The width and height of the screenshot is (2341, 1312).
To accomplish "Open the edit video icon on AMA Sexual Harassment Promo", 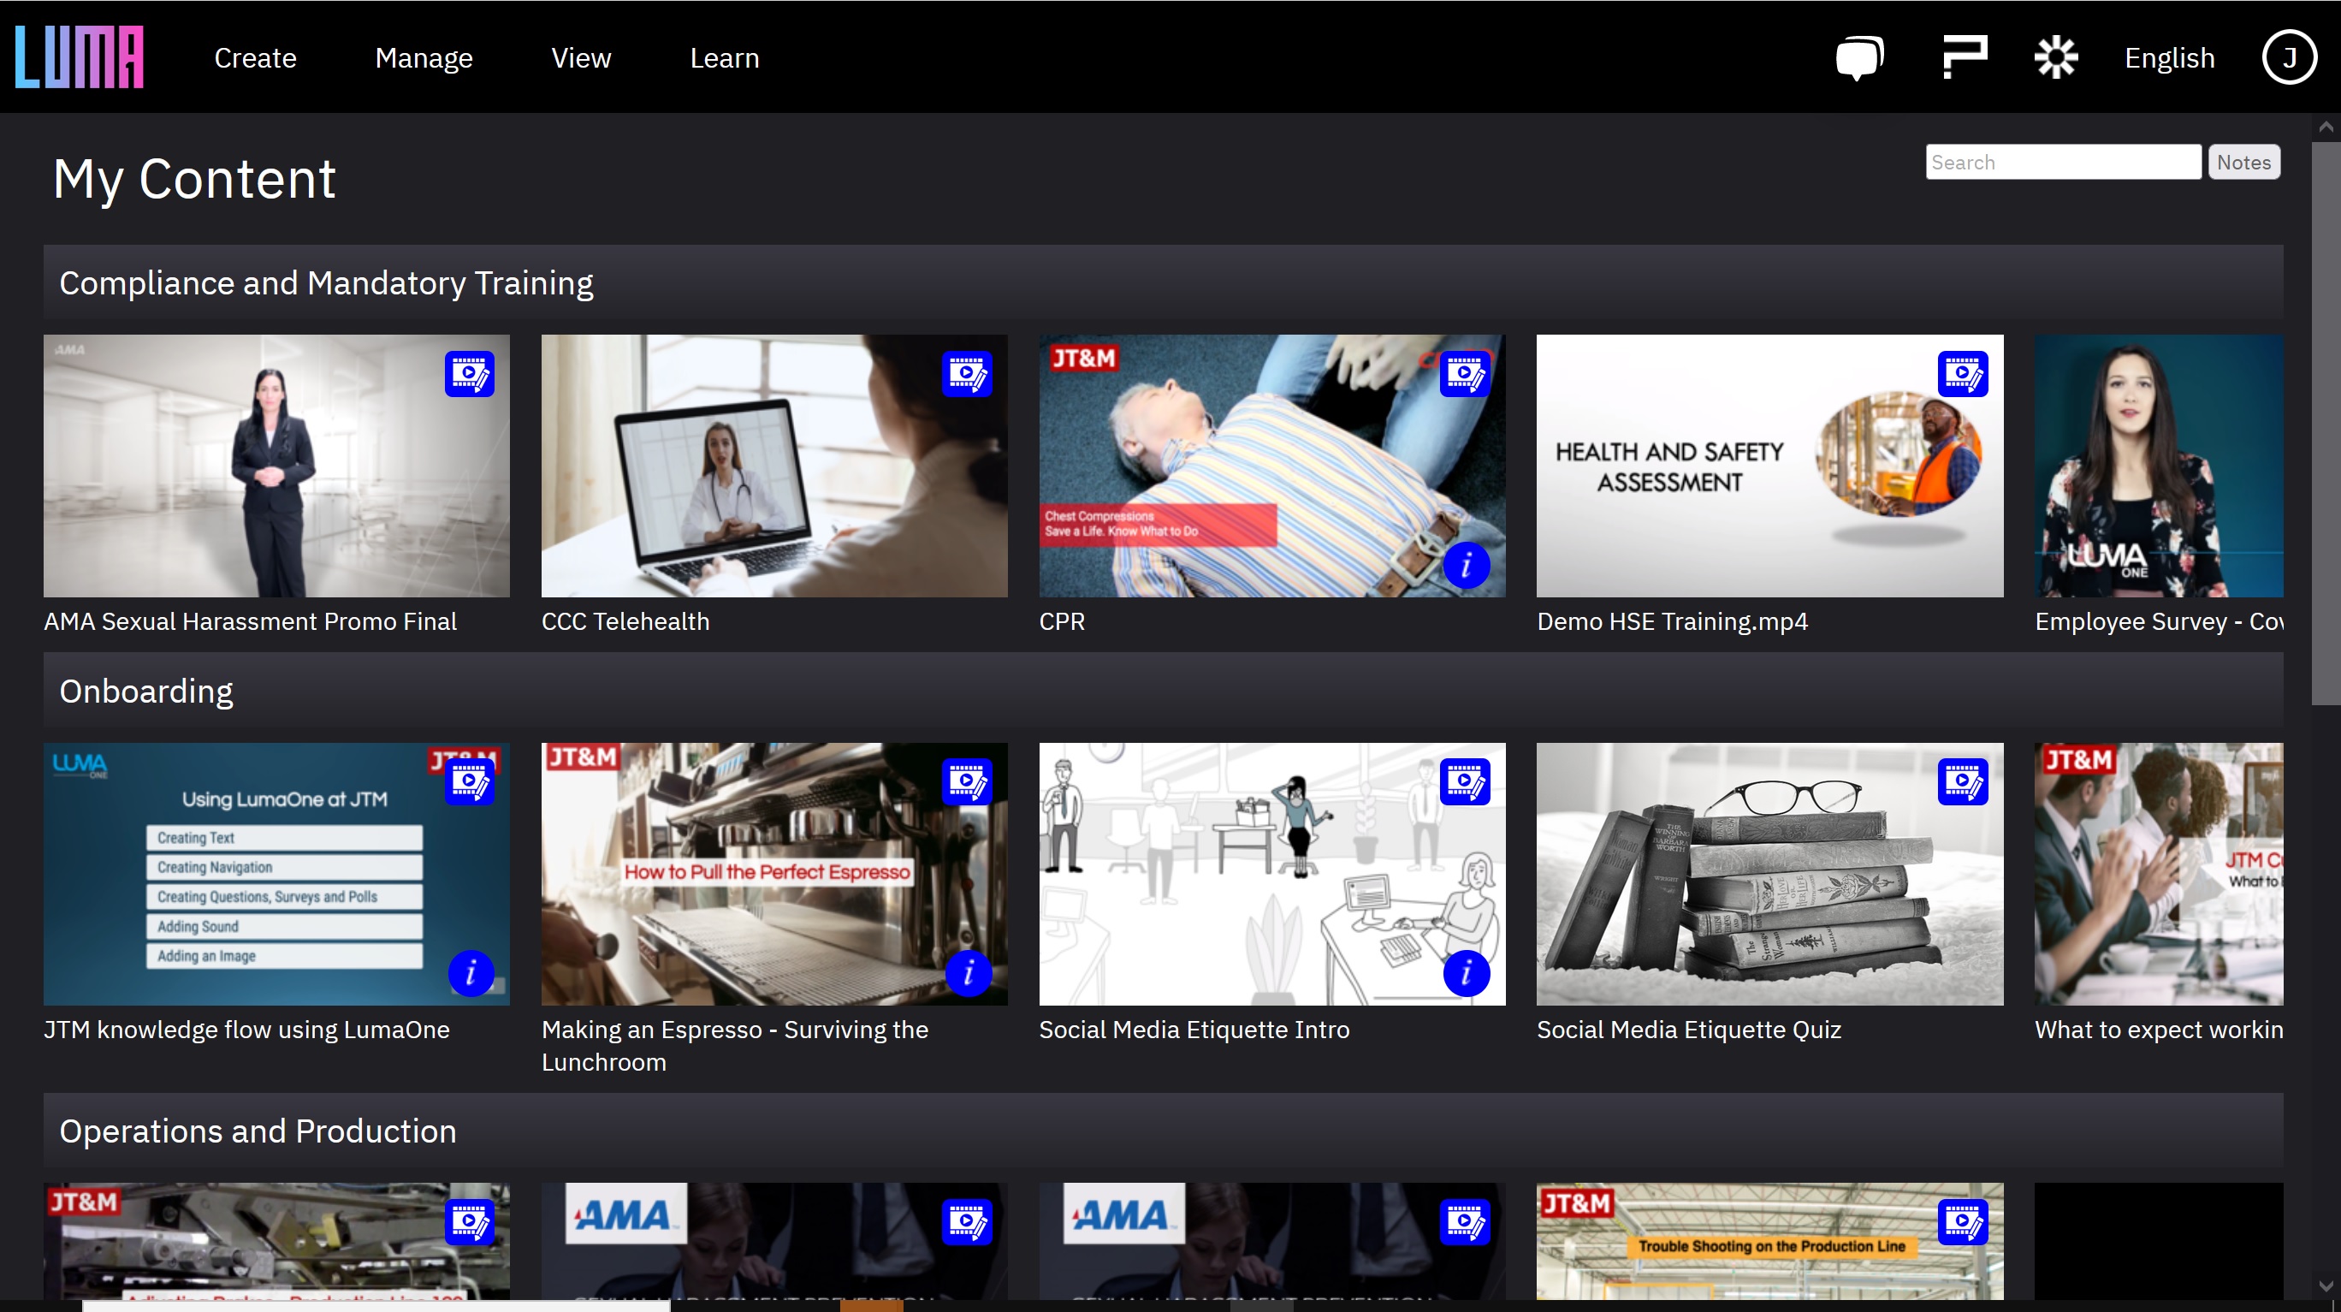I will (x=469, y=374).
